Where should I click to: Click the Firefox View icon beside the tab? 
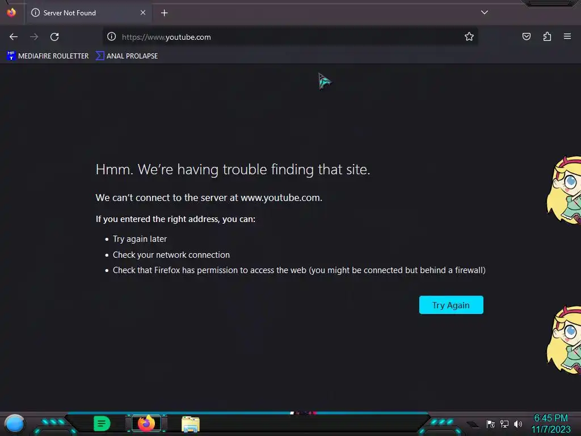coord(11,12)
